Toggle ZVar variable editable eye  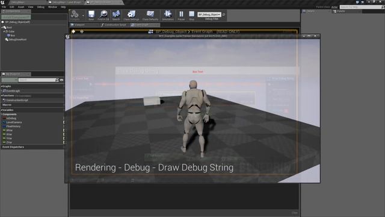(64, 142)
